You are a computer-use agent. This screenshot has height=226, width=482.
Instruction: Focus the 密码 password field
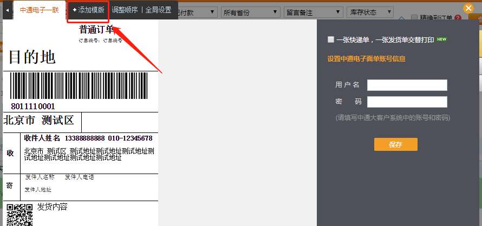coord(407,102)
